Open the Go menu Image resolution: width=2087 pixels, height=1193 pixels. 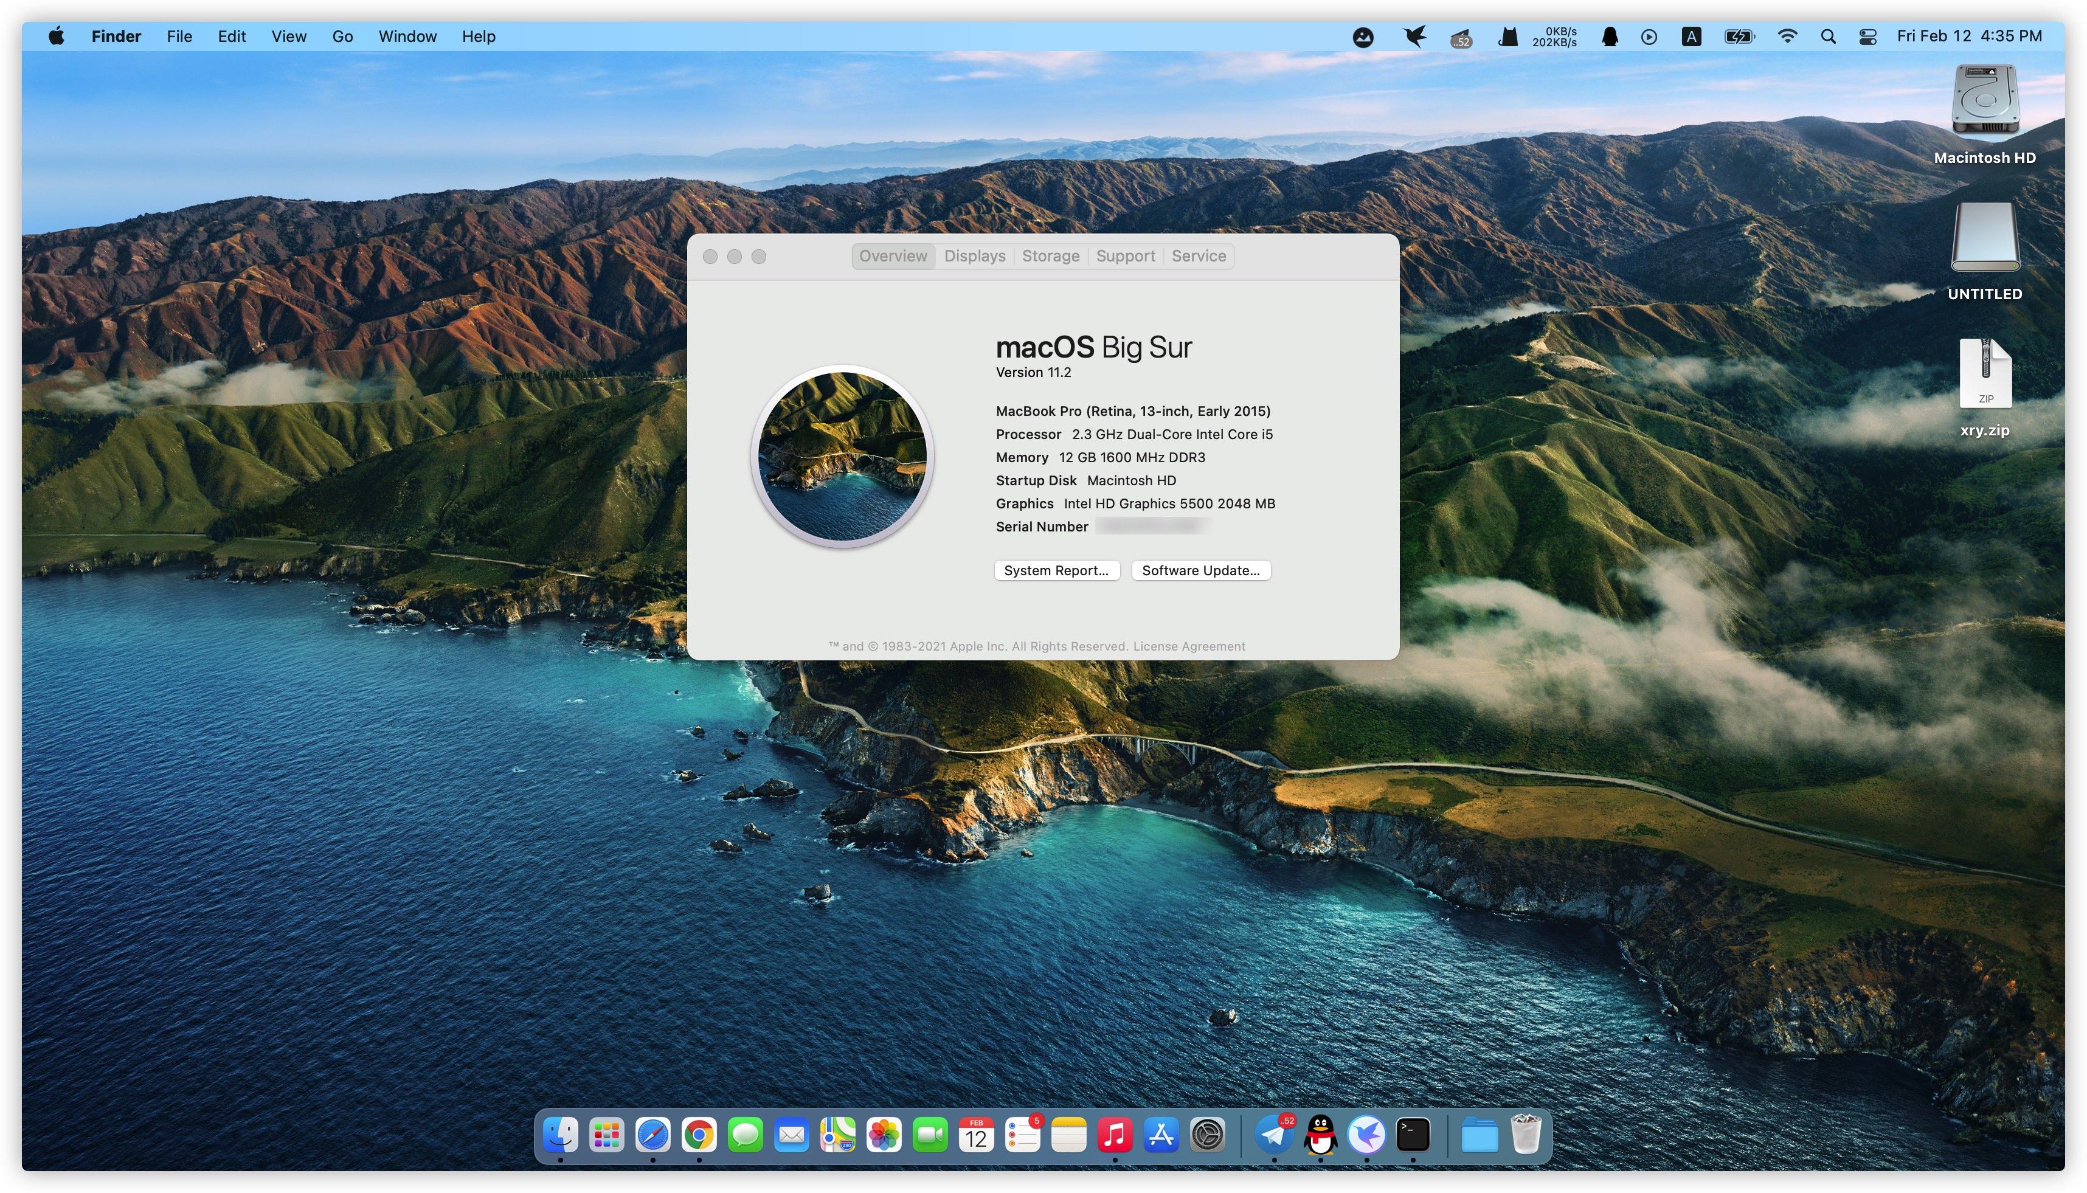342,36
